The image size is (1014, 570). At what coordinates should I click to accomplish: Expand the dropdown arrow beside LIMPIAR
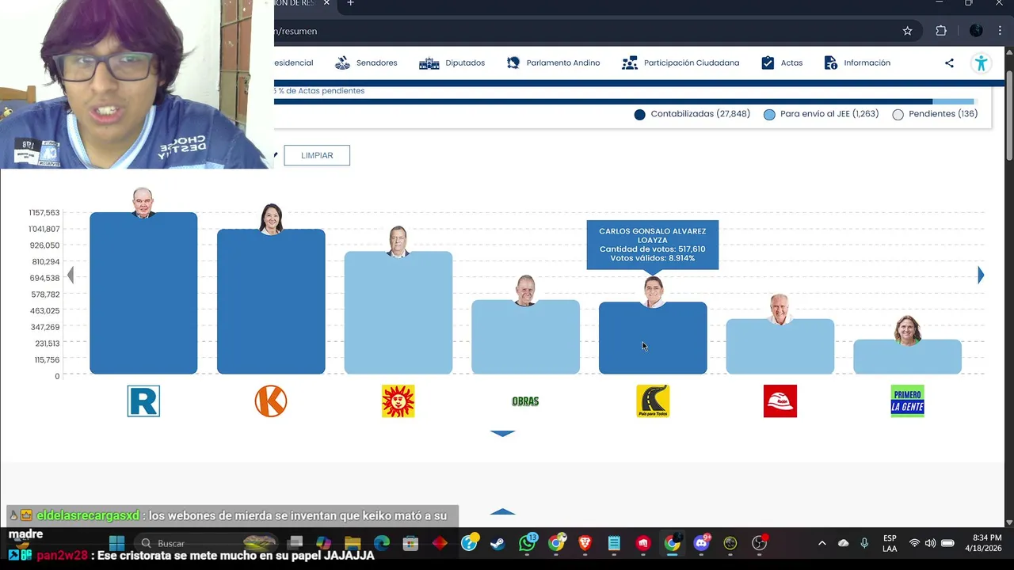(x=276, y=155)
